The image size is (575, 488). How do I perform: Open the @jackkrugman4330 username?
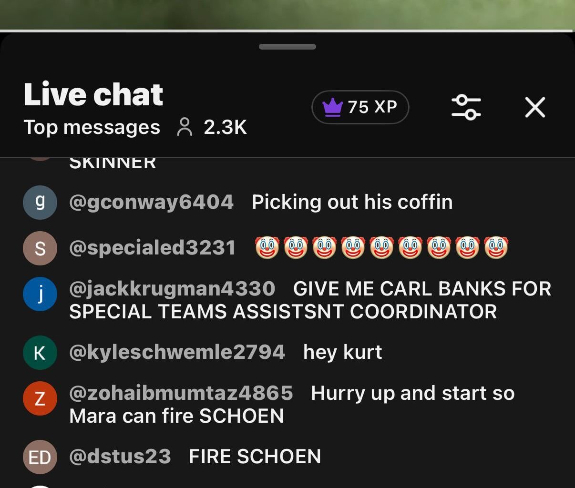172,289
